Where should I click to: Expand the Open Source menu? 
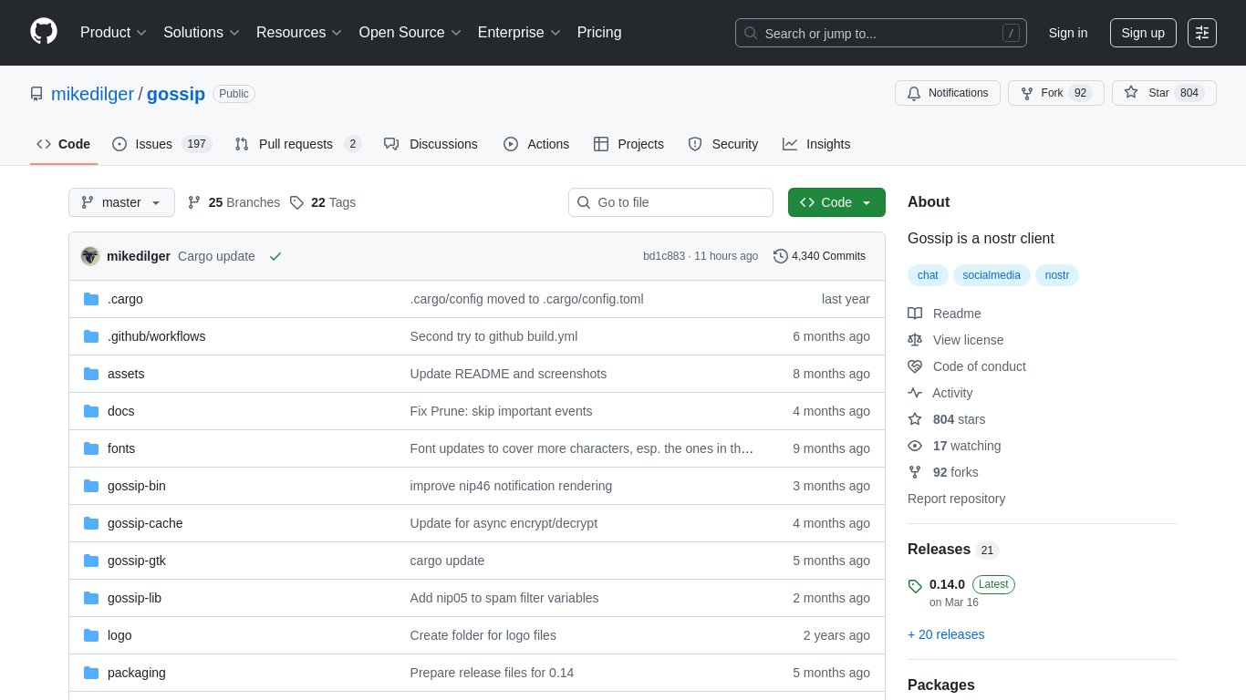(410, 33)
